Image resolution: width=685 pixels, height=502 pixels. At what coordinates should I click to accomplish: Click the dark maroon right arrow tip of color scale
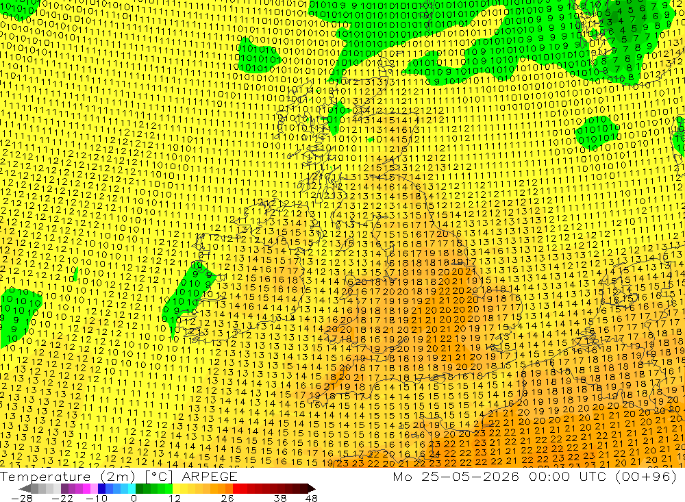[310, 488]
